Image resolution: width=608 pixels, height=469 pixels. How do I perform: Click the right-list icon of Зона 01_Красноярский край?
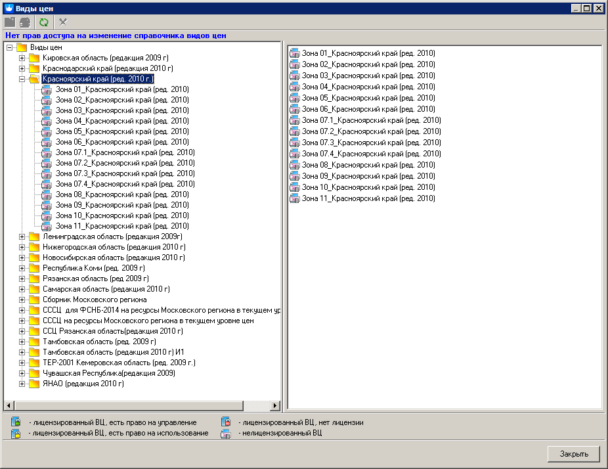coord(295,53)
